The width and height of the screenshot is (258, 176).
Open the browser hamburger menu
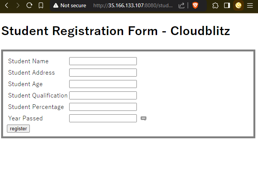click(x=250, y=5)
